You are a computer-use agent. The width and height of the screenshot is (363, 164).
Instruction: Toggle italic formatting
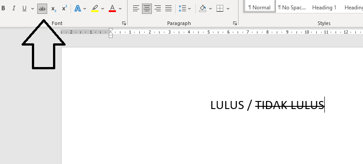[13, 9]
